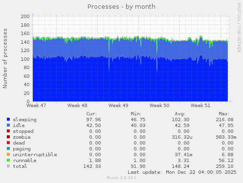Click the 'Week 48' axis label
This screenshot has height=183, width=243.
click(x=77, y=106)
